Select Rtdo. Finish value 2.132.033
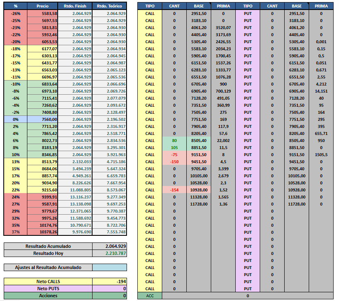Image resolution: width=339 pixels, height=301 pixels. coord(75,162)
